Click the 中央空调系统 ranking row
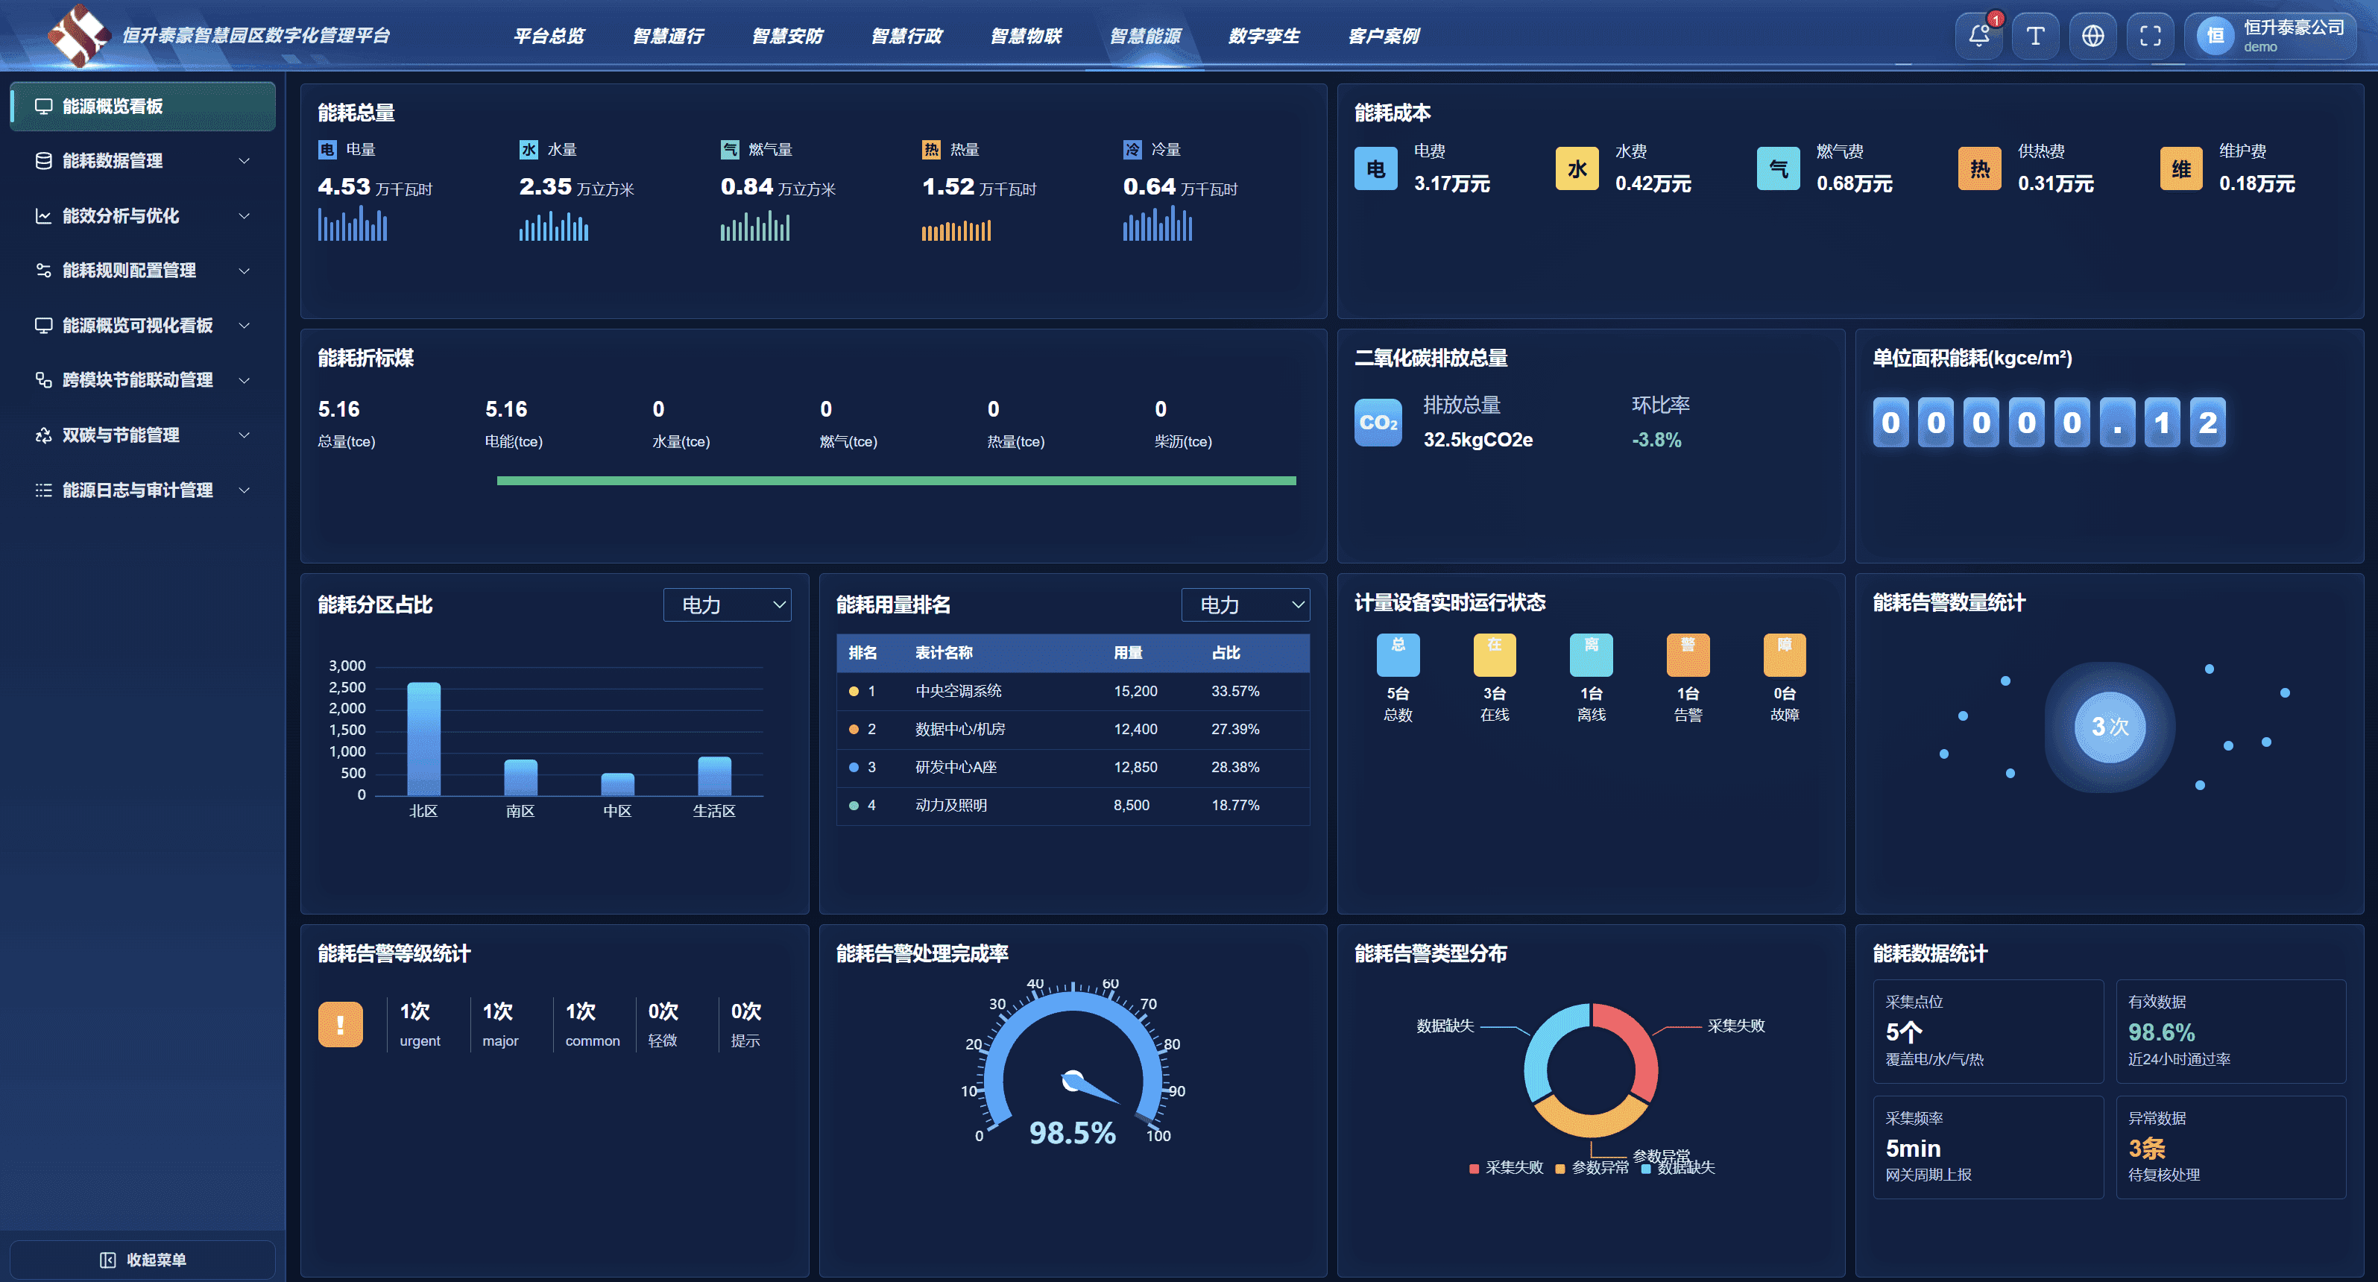The image size is (2378, 1282). point(1073,691)
